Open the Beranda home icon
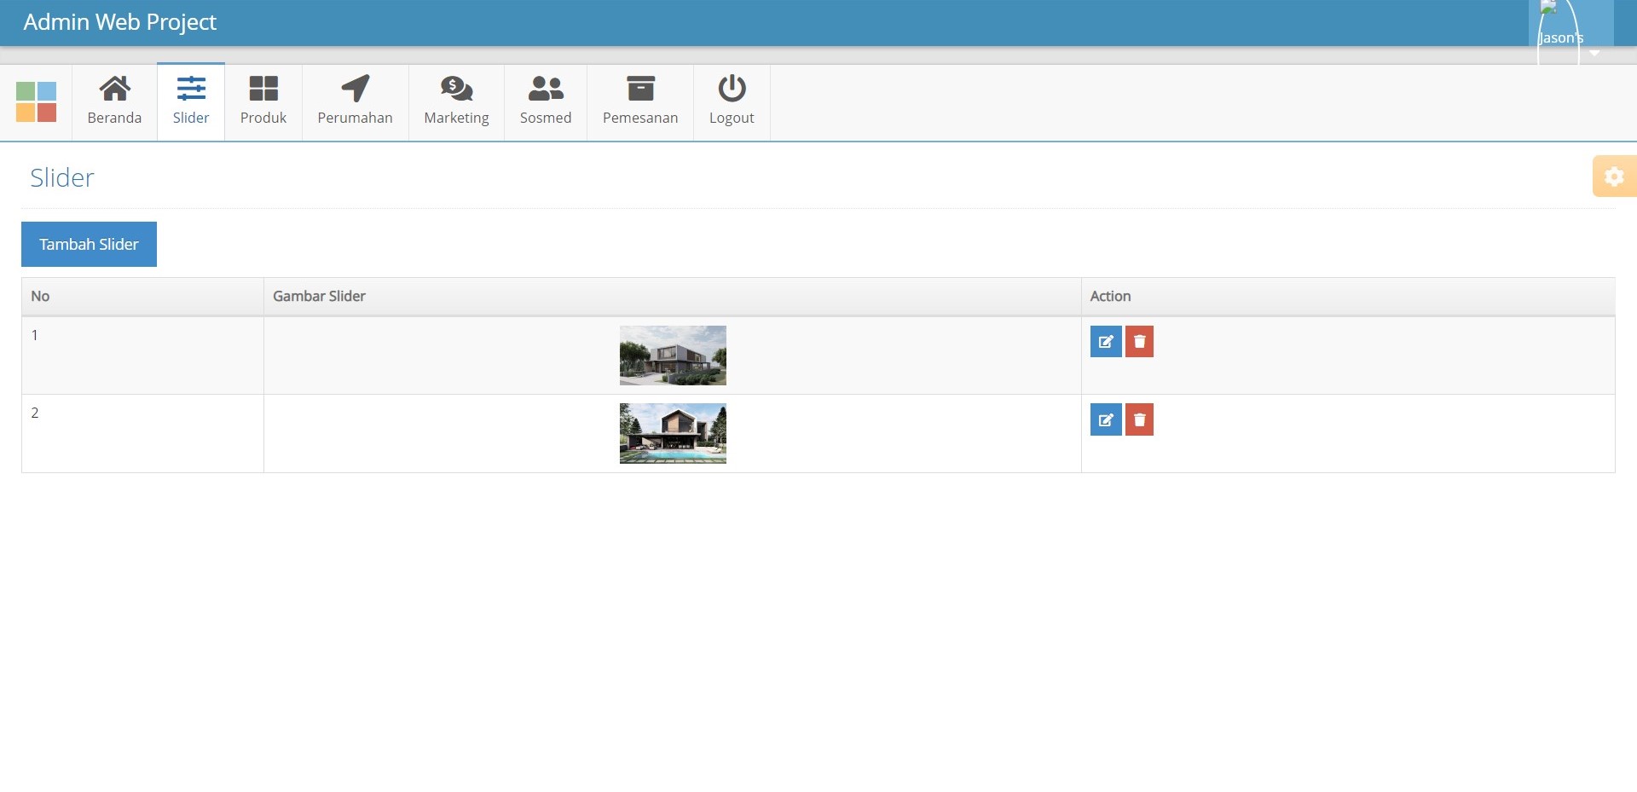The image size is (1637, 792). click(114, 89)
